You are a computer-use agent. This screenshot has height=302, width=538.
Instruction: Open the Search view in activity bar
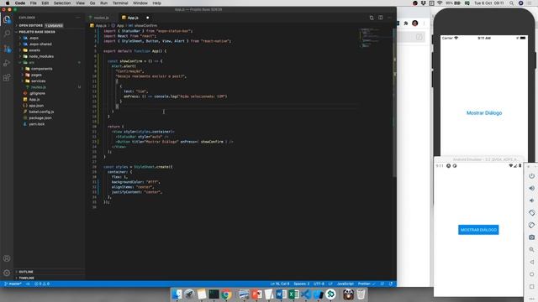coord(7,34)
